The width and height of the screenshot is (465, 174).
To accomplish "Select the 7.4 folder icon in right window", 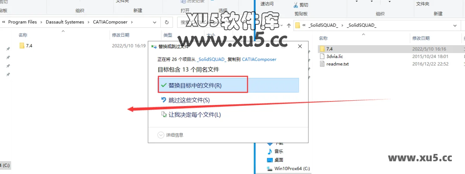I will [x=322, y=49].
